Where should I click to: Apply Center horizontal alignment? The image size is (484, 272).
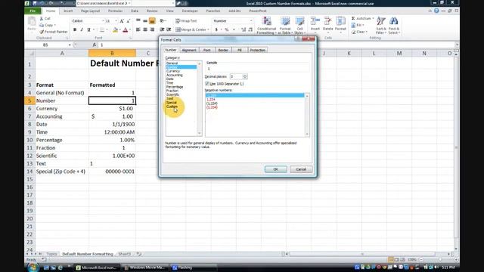145,29
